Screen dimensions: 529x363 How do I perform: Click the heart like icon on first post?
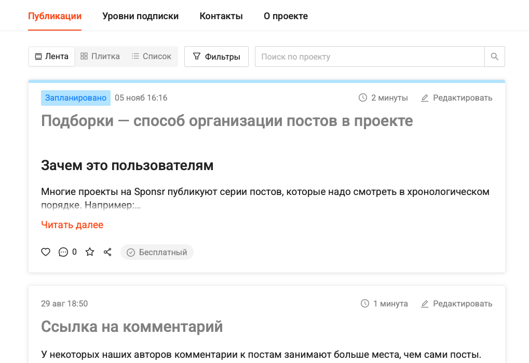[x=46, y=252]
